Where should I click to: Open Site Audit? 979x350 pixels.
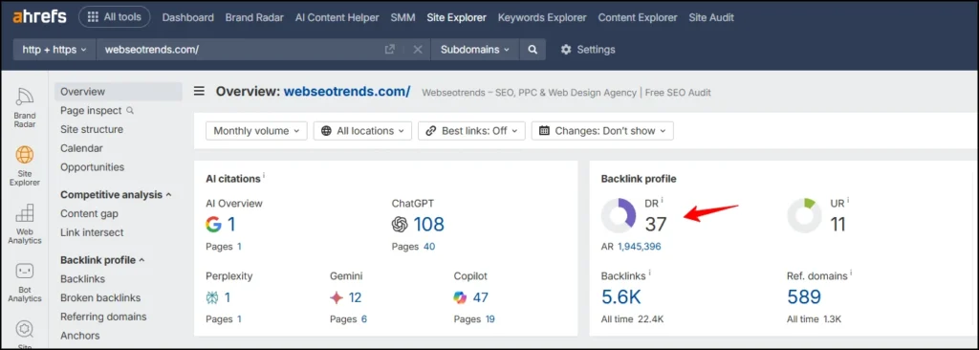711,17
